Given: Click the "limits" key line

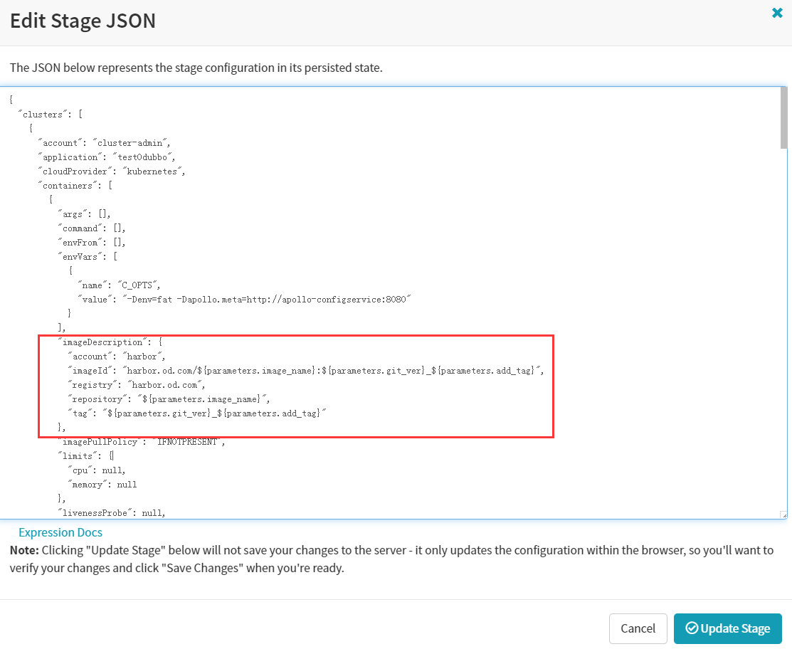Looking at the screenshot, I should coord(86,455).
